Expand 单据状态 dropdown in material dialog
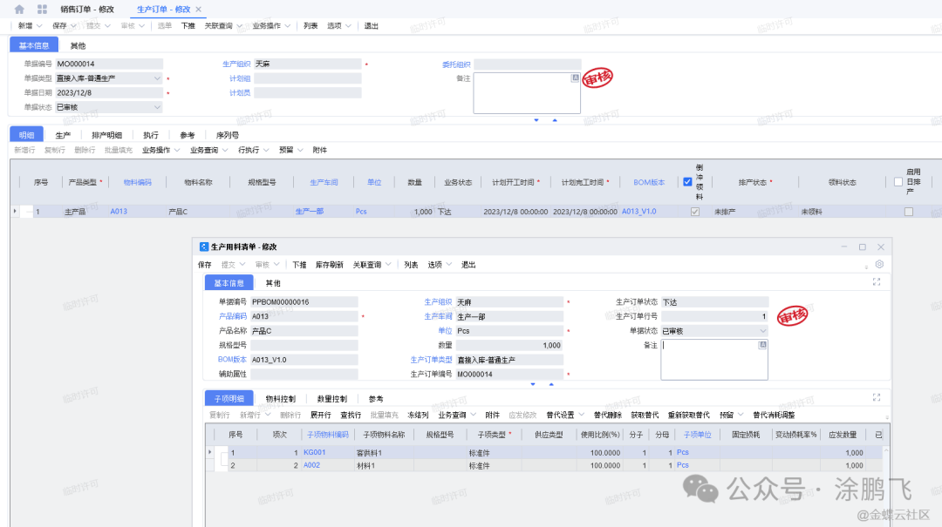Screen dimensions: 942x527 [763, 331]
